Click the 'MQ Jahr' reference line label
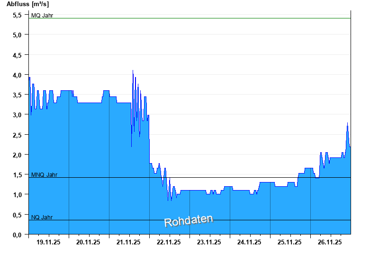This screenshot has width=379, height=260. coord(42,15)
